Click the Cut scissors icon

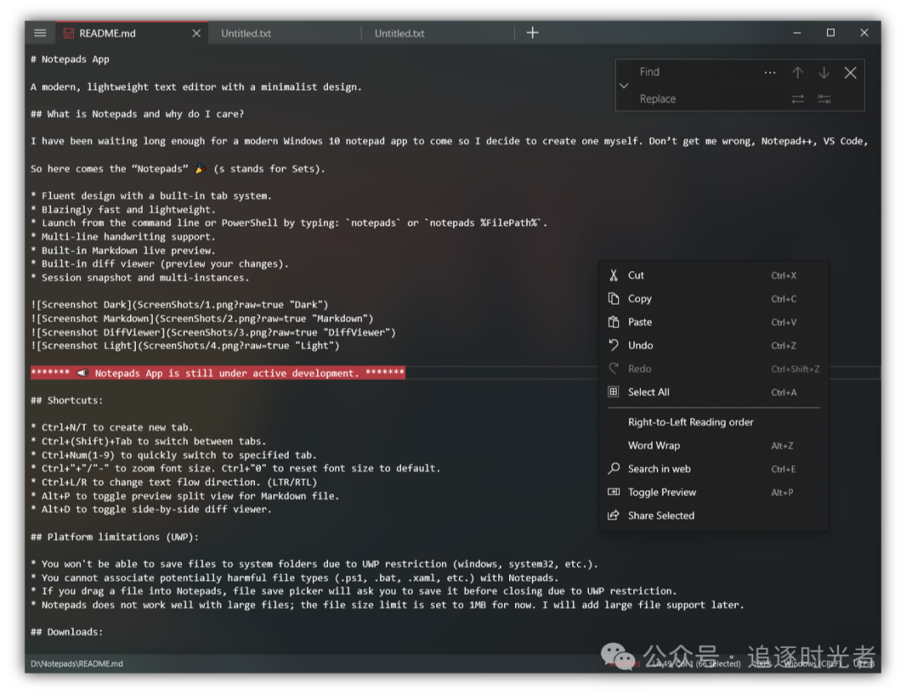coord(613,275)
